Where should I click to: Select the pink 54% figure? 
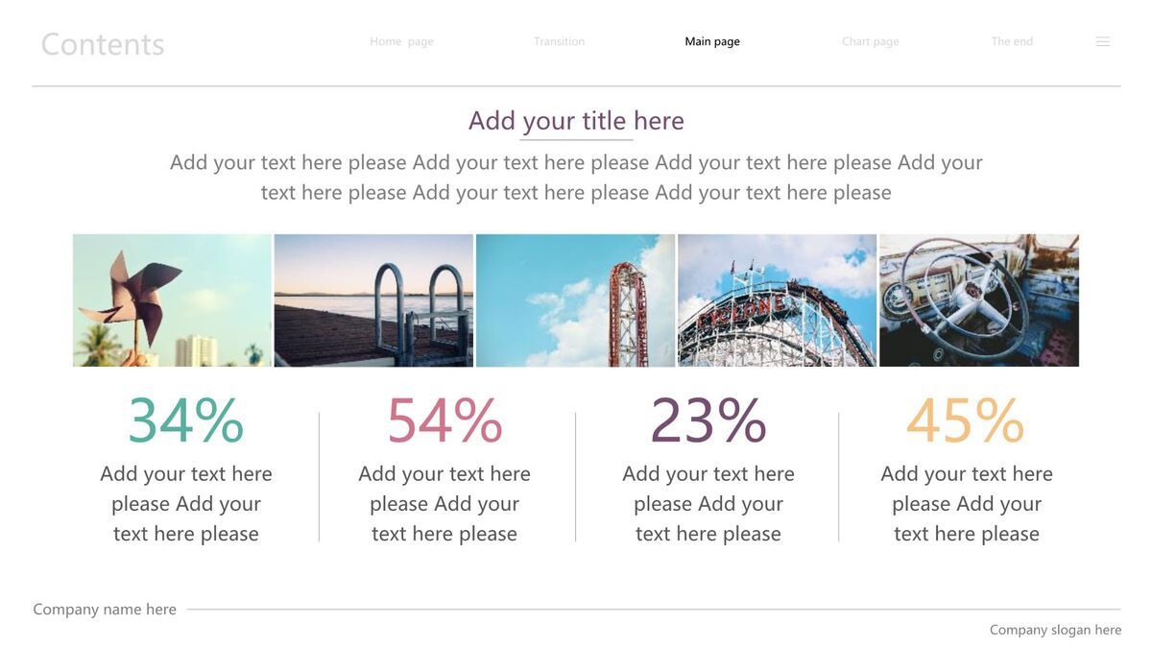coord(444,420)
